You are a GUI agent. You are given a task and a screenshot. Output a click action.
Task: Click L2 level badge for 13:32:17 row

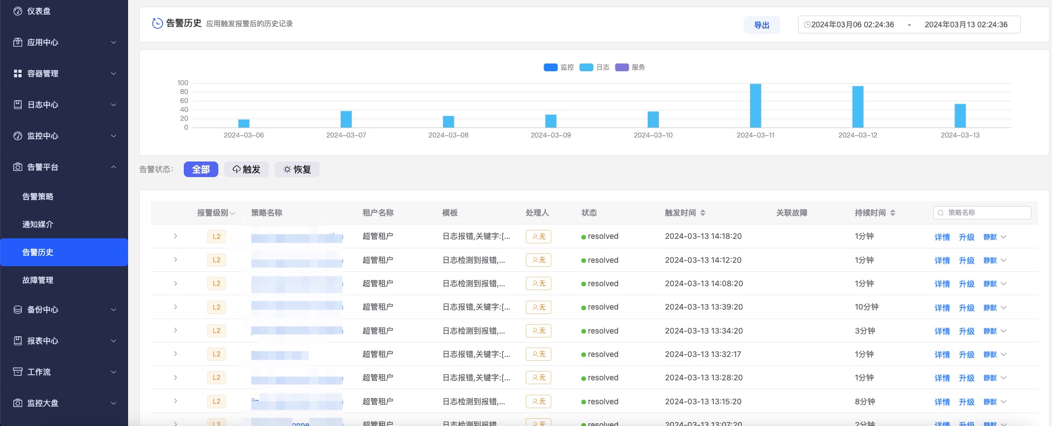coord(217,354)
